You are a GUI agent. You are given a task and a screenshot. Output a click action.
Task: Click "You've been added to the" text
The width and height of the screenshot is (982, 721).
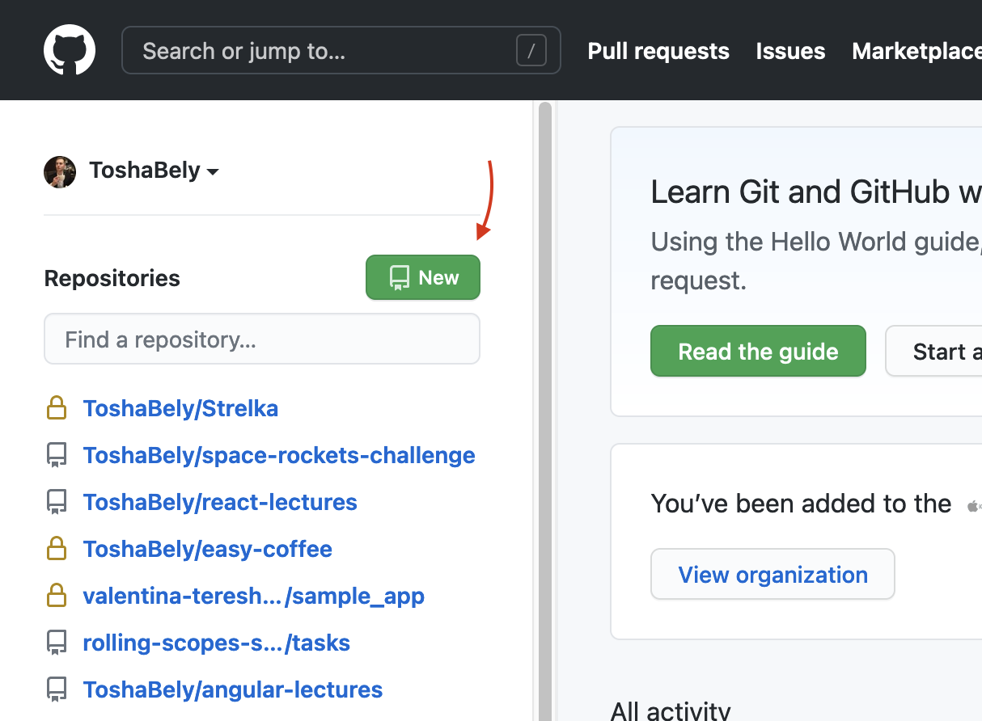click(x=801, y=504)
